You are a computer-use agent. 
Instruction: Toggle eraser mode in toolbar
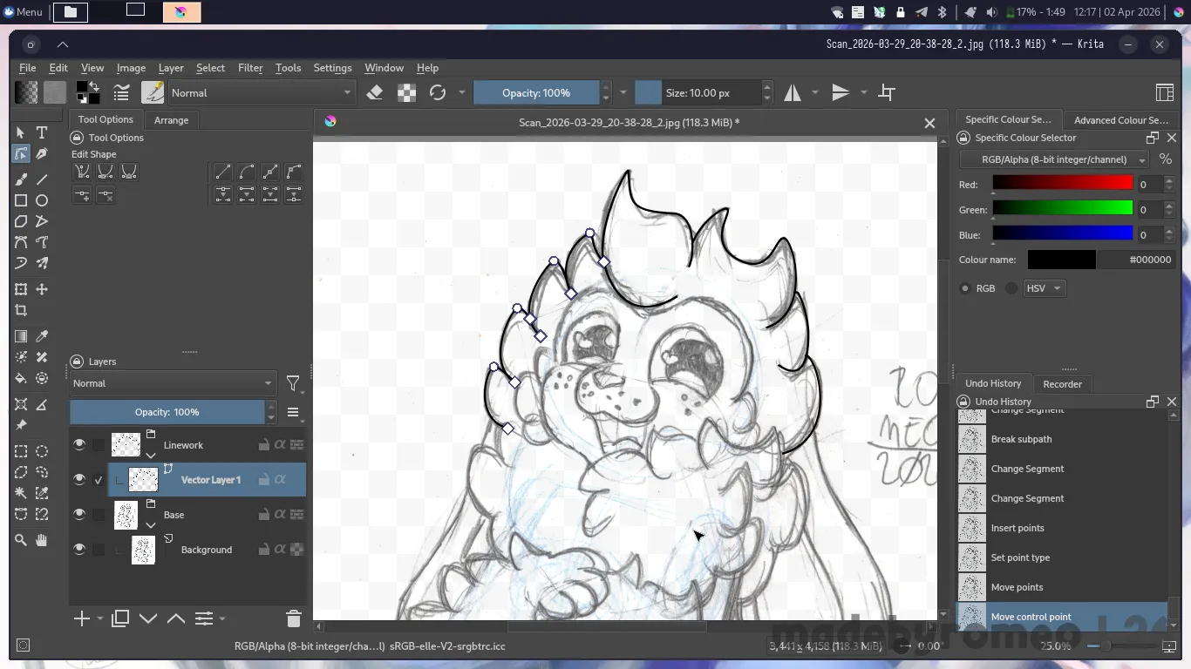pos(375,92)
